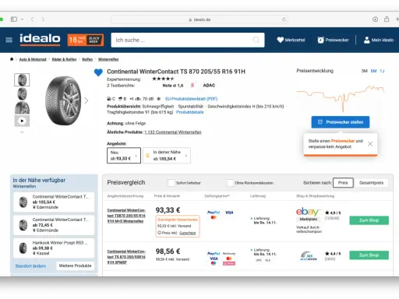The width and height of the screenshot is (399, 299).
Task: Open Mein idealo account
Action: (379, 40)
